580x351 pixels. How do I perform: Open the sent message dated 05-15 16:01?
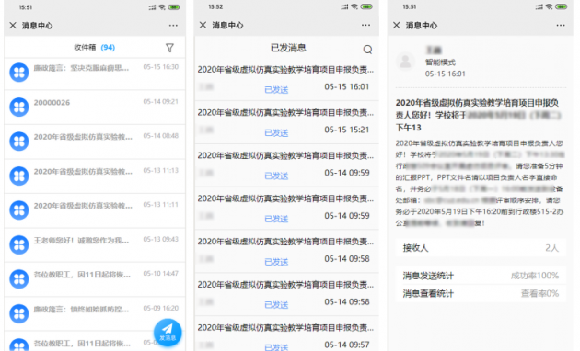[286, 79]
